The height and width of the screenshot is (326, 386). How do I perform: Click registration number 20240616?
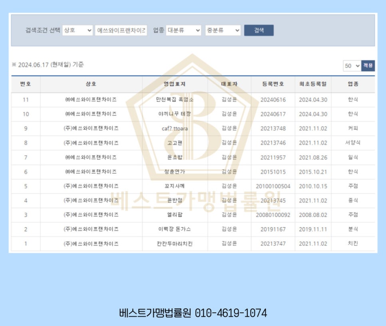[273, 99]
